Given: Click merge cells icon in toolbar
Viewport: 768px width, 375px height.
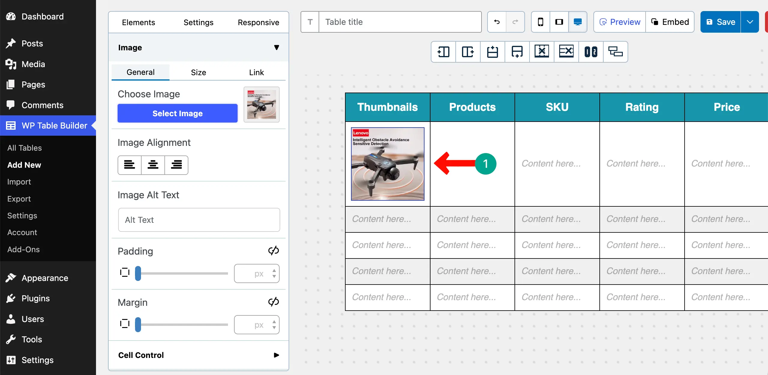Looking at the screenshot, I should pyautogui.click(x=591, y=52).
